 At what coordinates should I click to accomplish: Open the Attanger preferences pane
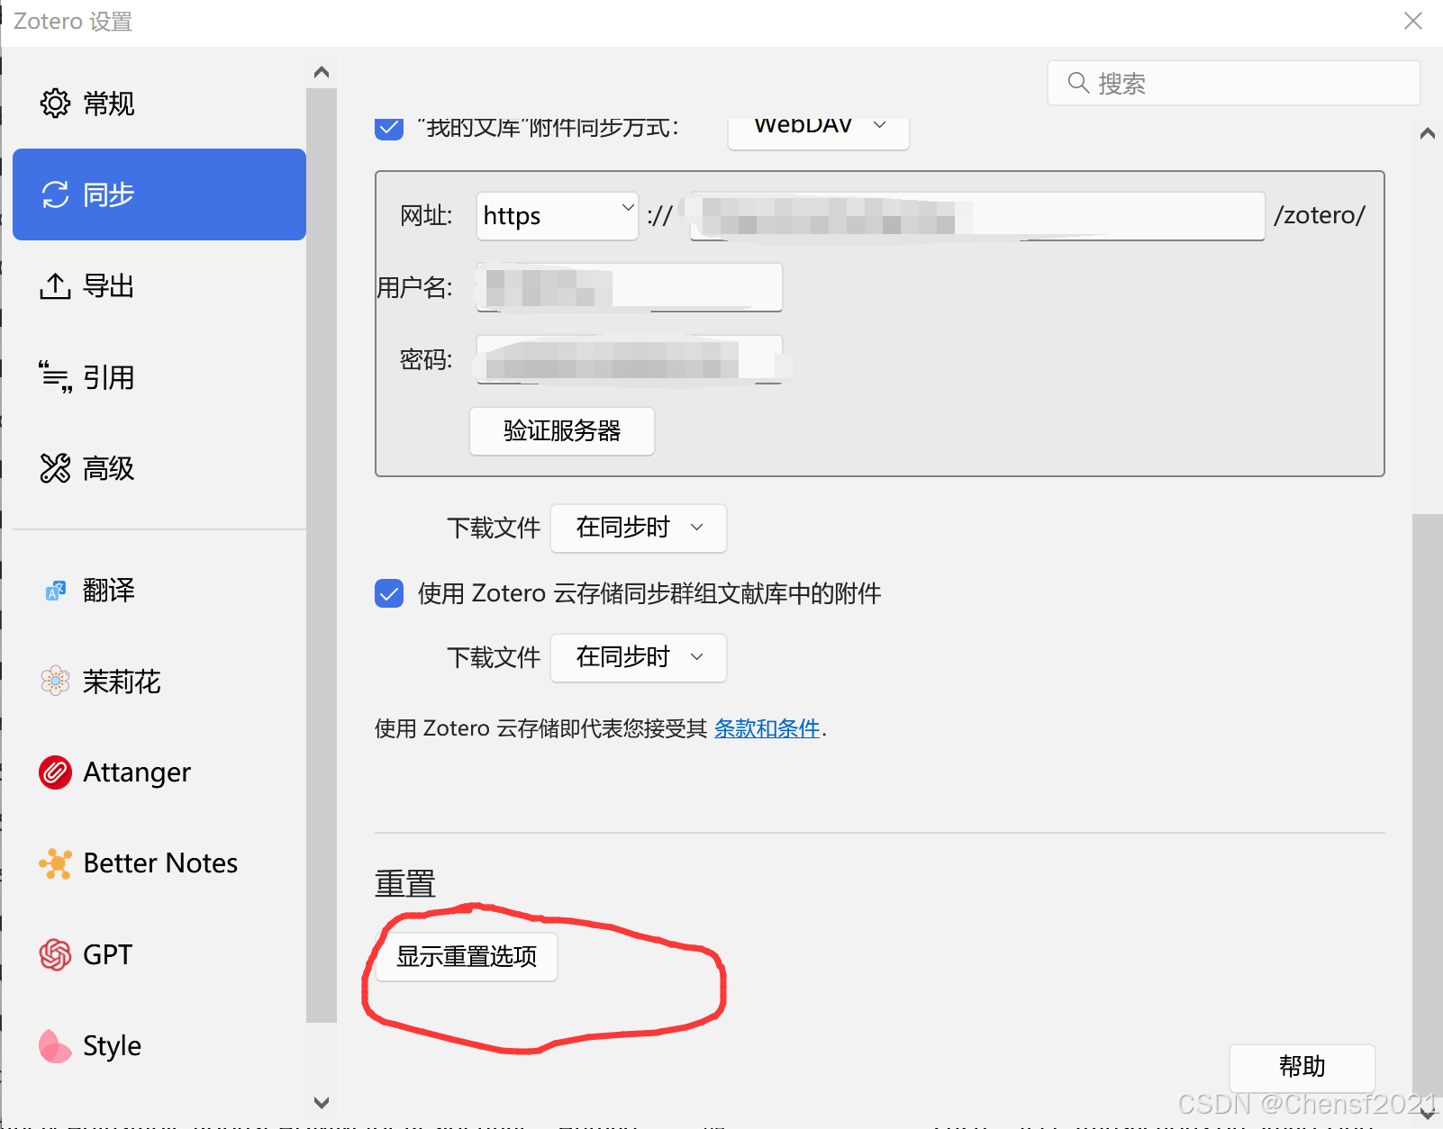coord(159,772)
